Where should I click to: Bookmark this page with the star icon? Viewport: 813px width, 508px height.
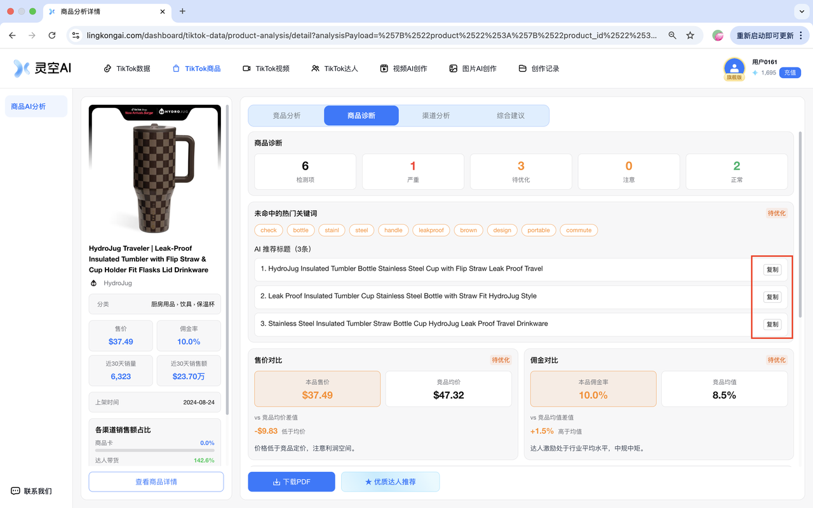click(x=690, y=36)
